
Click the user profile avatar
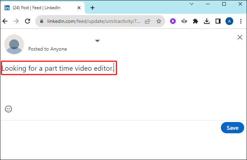point(14,44)
